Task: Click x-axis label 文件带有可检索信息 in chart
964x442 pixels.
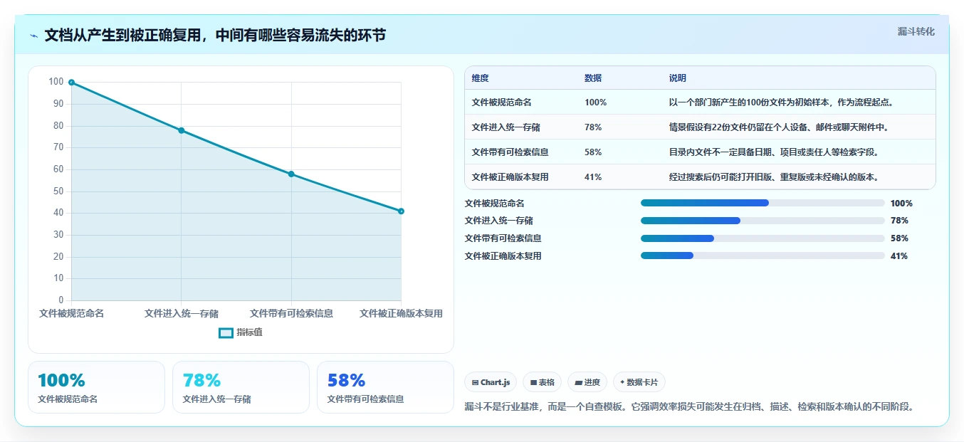Action: pos(291,313)
